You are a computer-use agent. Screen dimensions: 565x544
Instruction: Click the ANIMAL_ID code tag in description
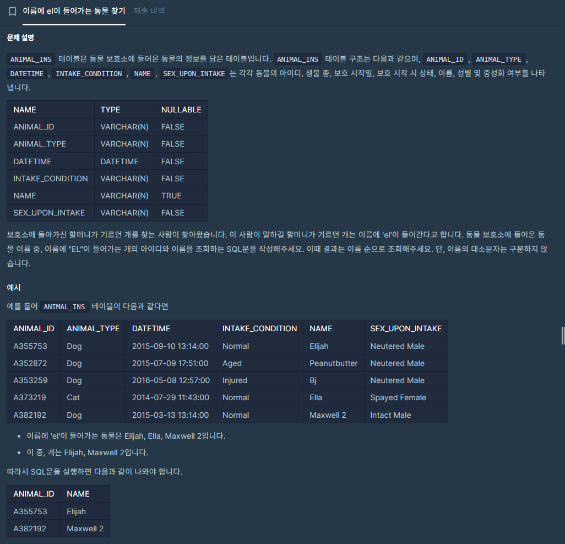tap(445, 59)
